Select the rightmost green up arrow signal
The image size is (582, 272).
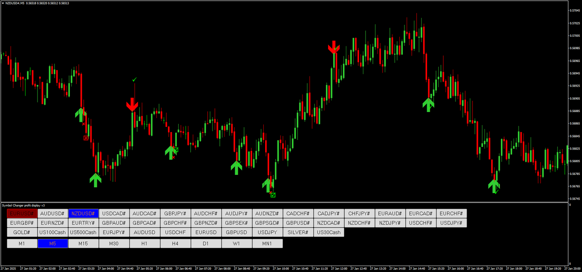pos(494,185)
